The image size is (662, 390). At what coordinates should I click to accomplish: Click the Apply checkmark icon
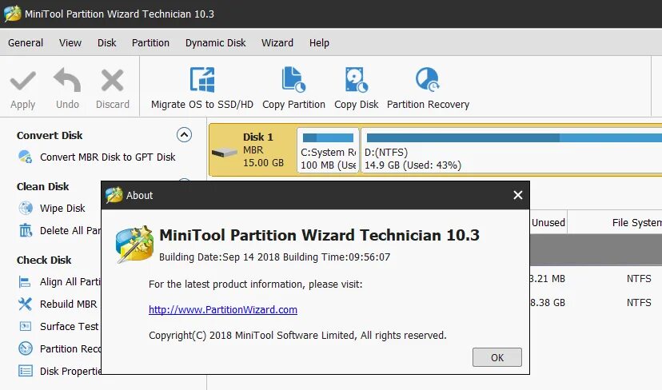click(x=23, y=81)
